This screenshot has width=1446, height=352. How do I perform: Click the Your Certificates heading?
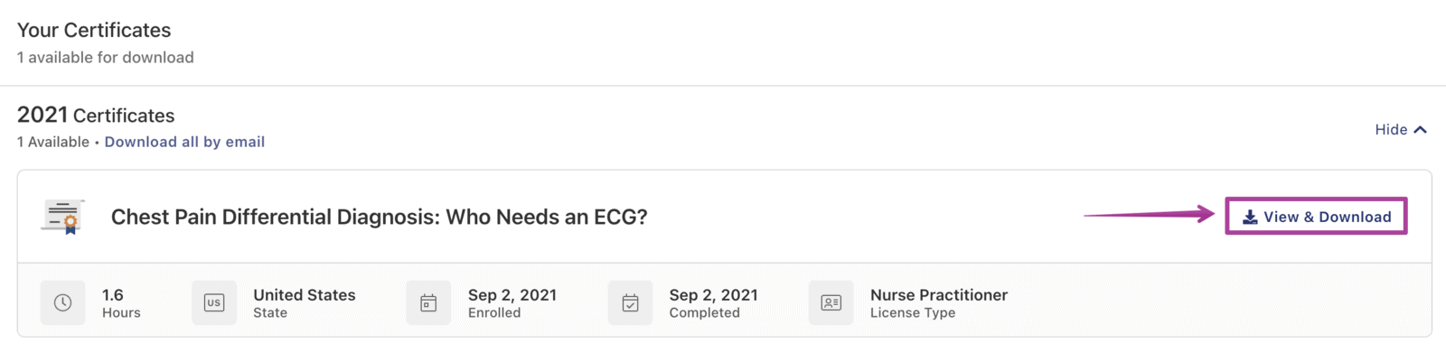click(94, 30)
